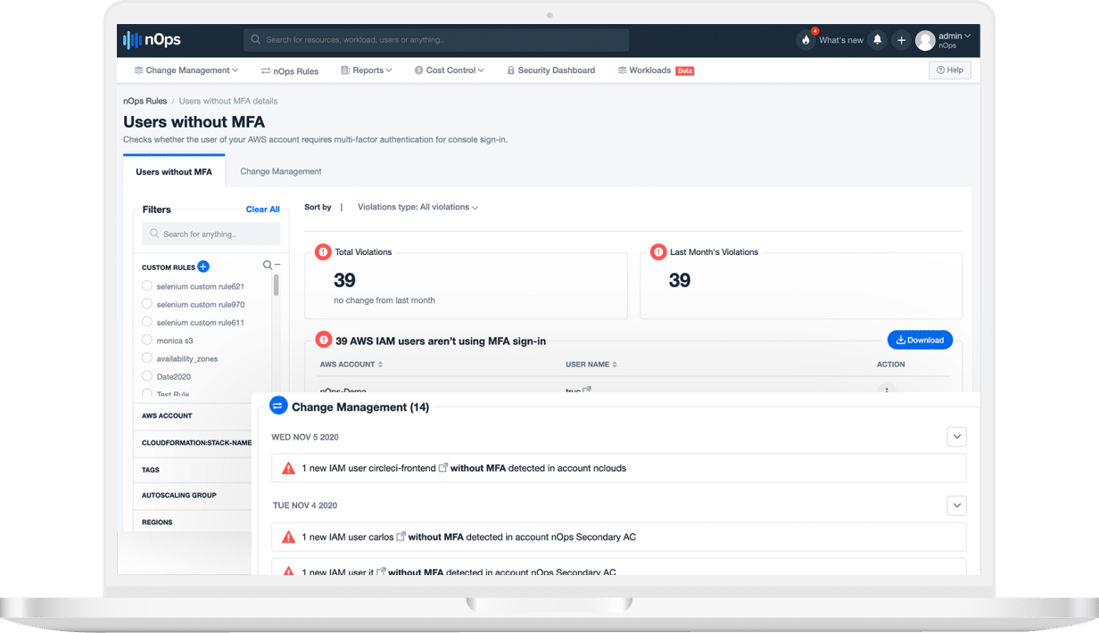Select monica s3 rule radio

pyautogui.click(x=147, y=340)
